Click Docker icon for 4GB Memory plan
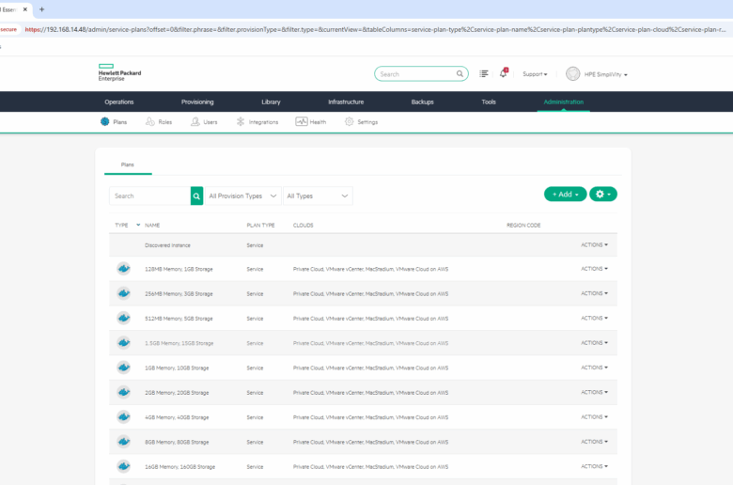 click(x=123, y=416)
